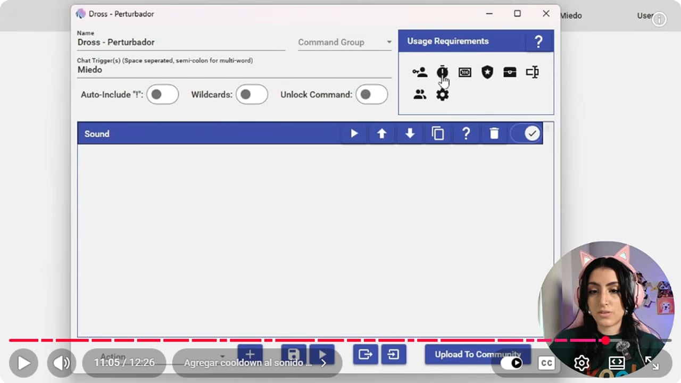The height and width of the screenshot is (383, 681).
Task: Mute the video volume
Action: click(62, 363)
